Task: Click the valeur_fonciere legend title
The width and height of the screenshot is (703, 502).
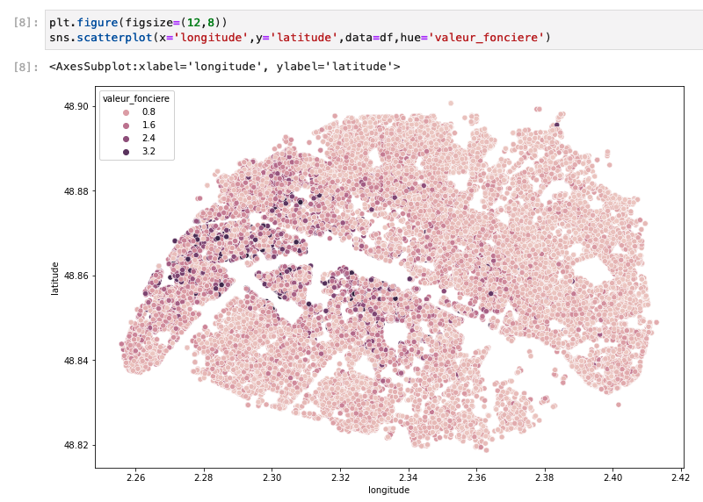Action: tap(136, 98)
